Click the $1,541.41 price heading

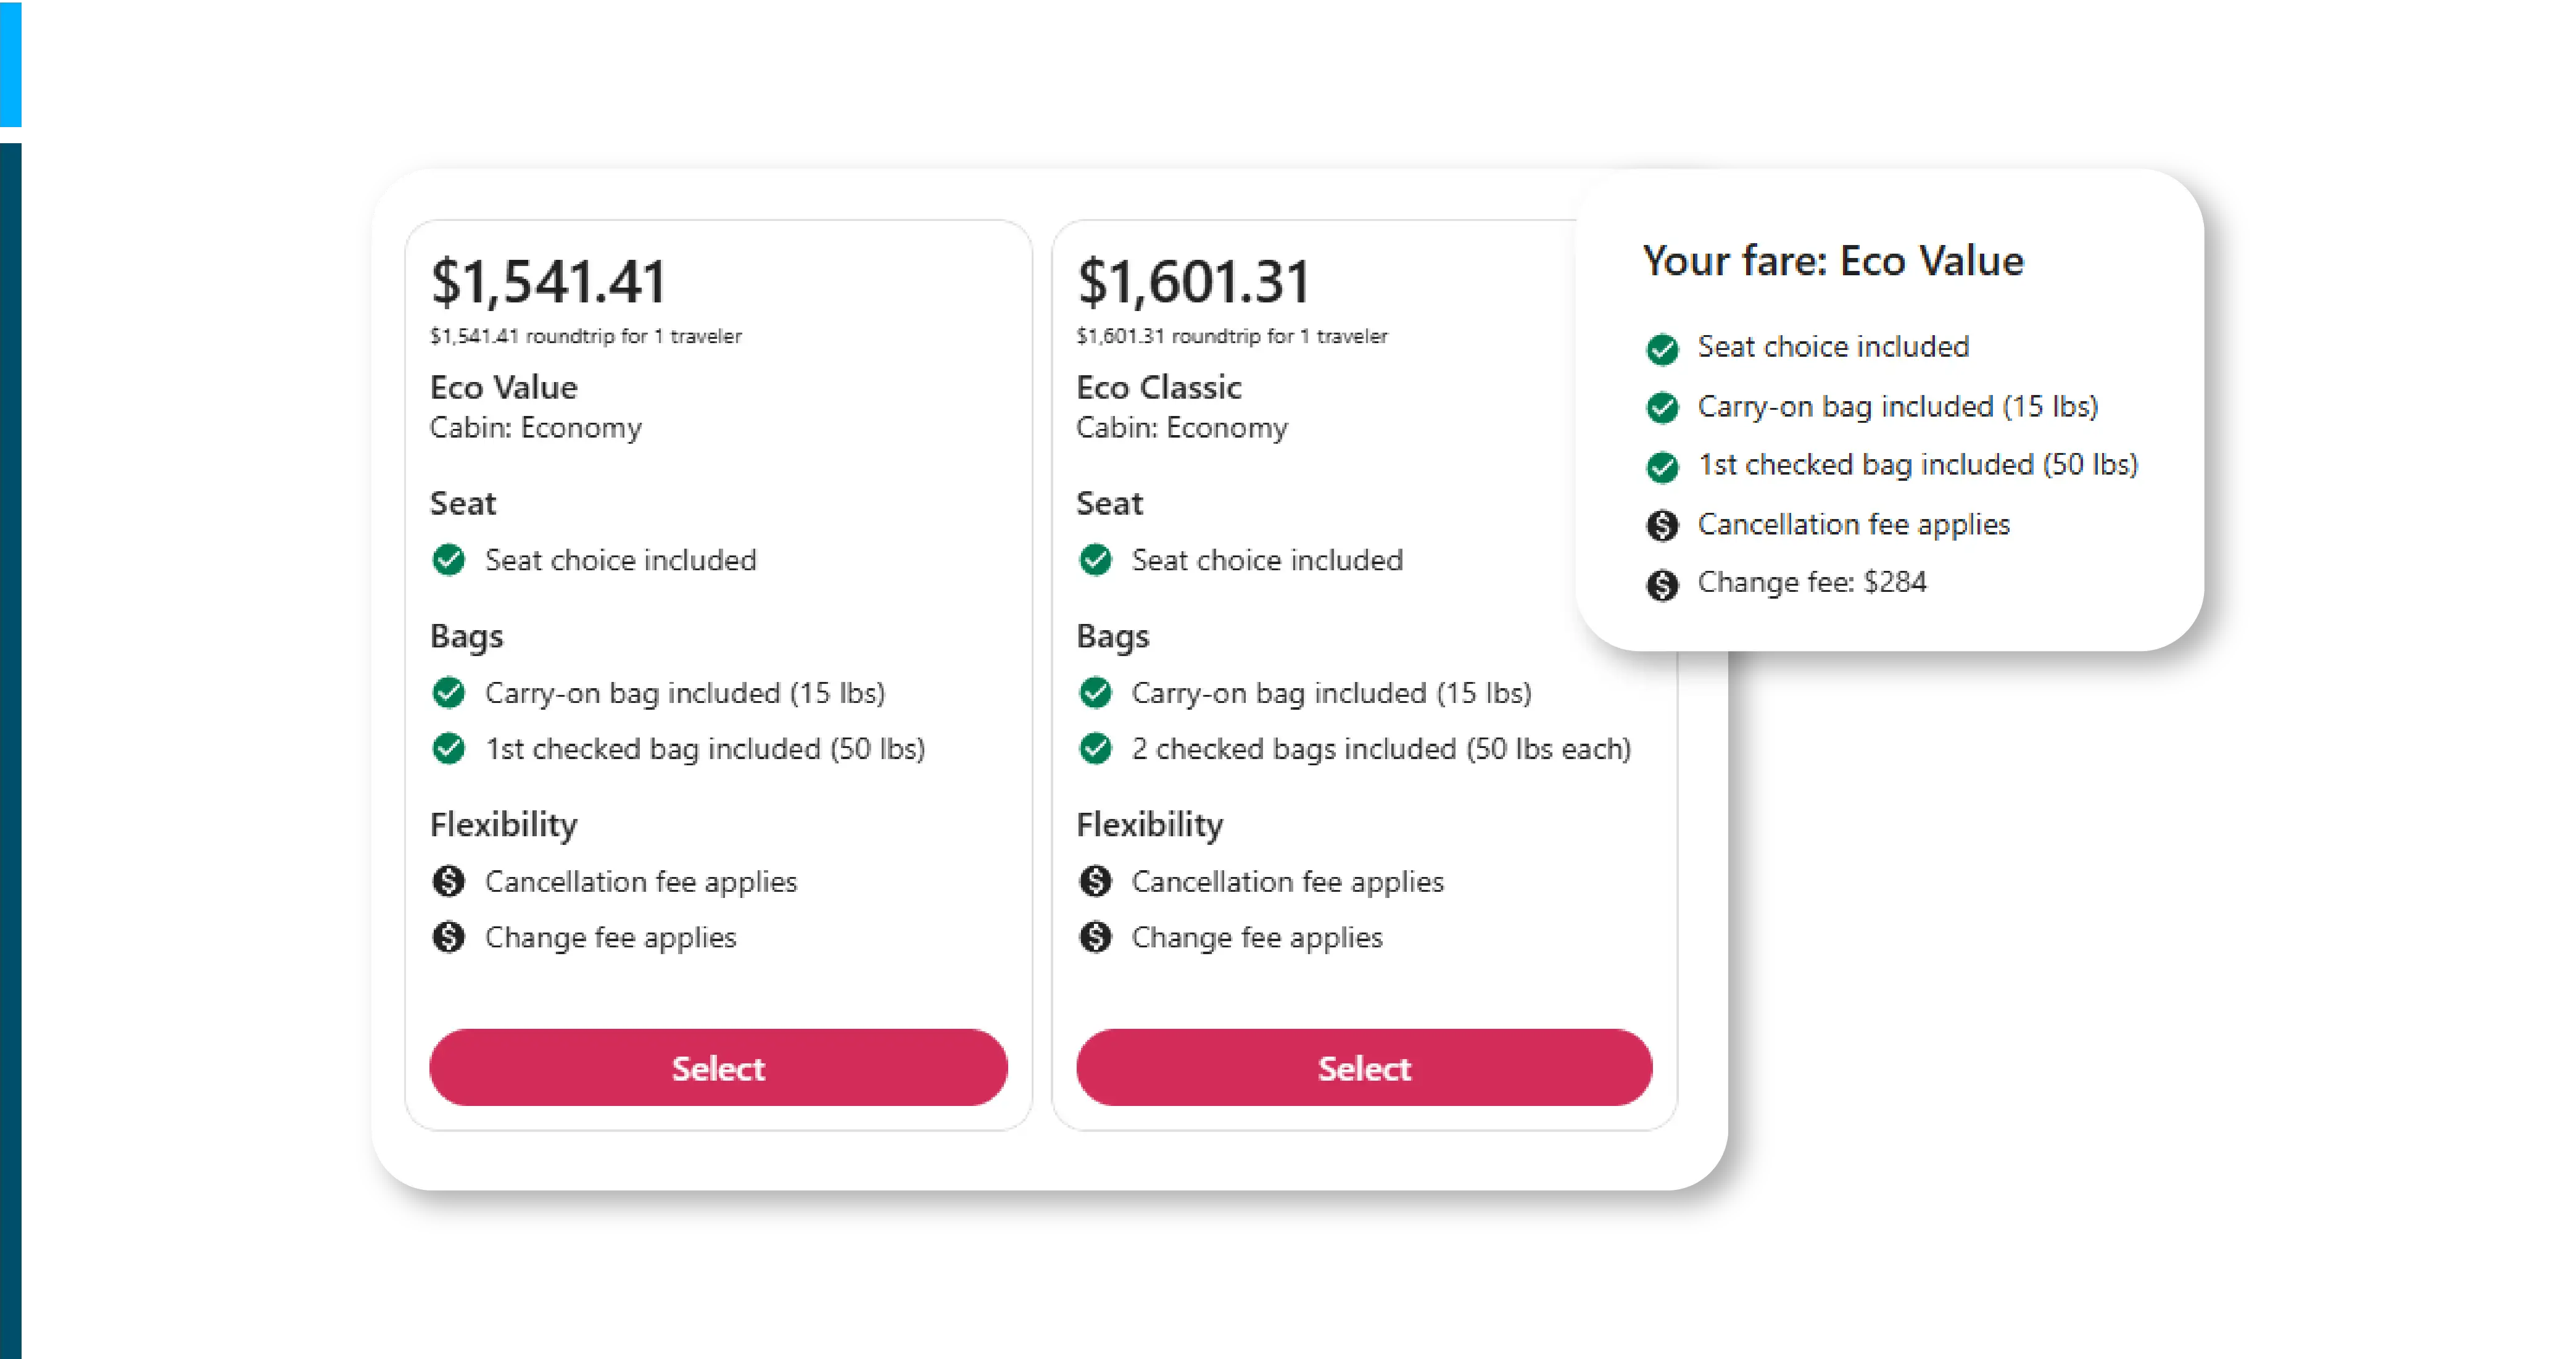coord(548,282)
